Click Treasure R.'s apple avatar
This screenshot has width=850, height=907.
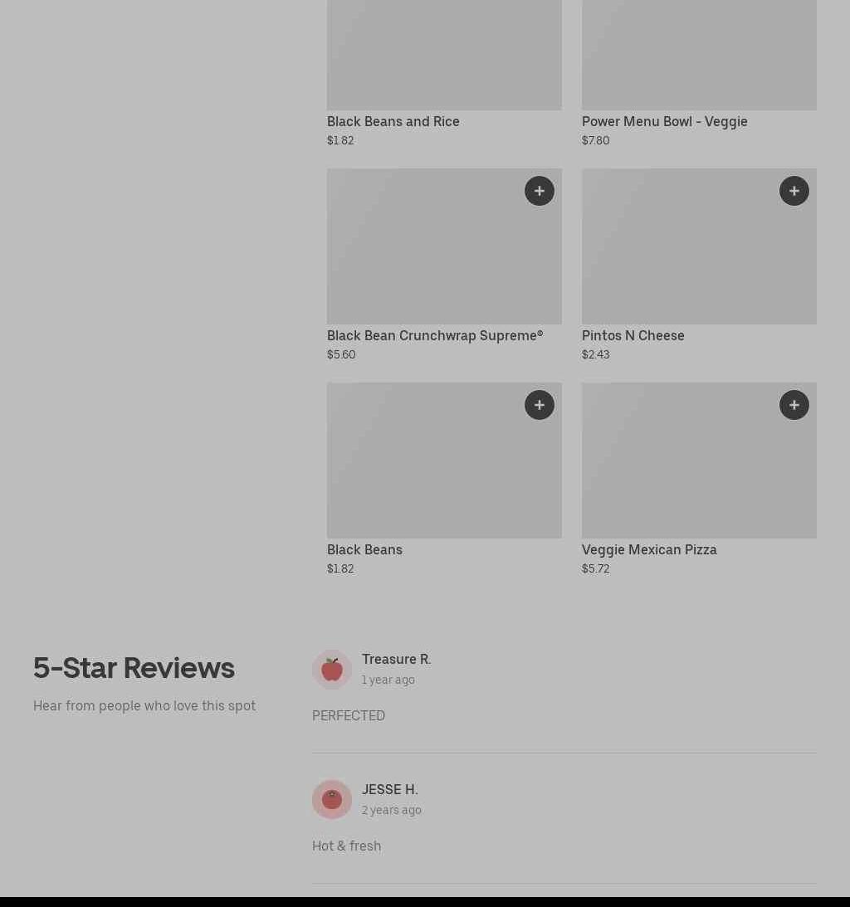click(x=332, y=670)
